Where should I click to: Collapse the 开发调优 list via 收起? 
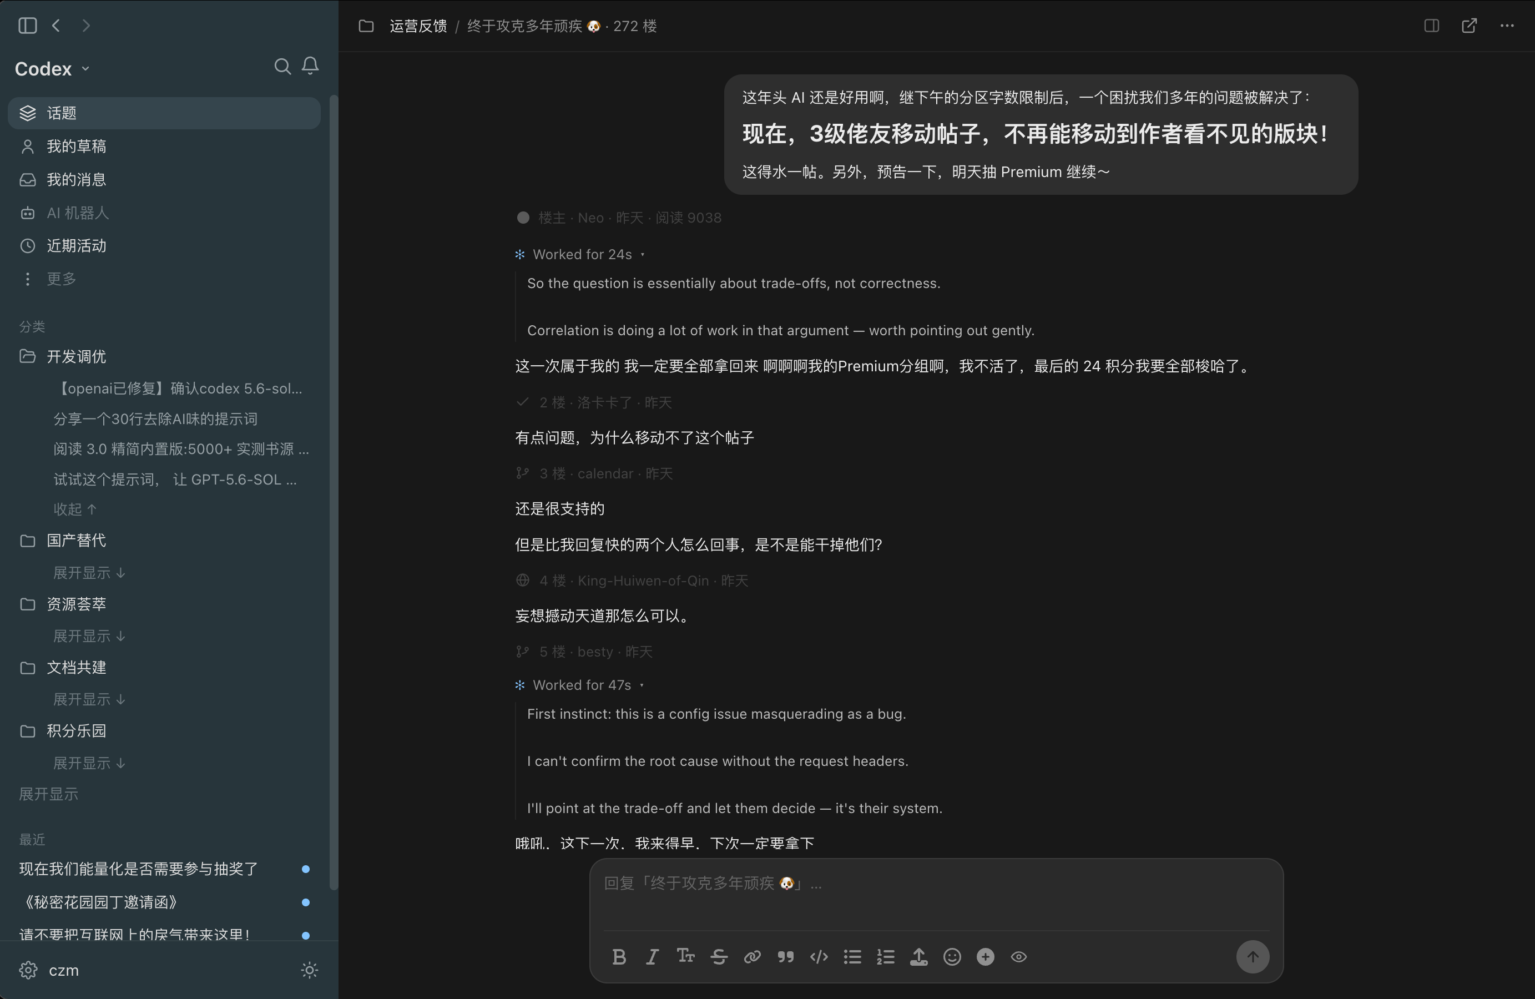pos(75,509)
